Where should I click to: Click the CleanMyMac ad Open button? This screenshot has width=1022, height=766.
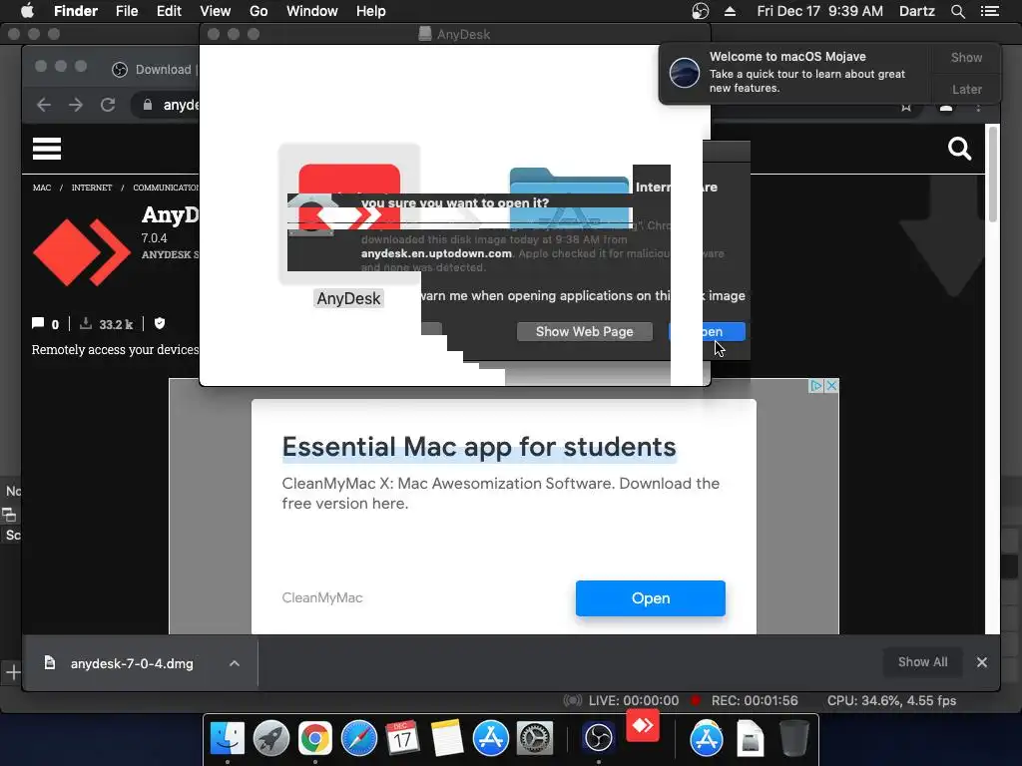click(x=650, y=598)
